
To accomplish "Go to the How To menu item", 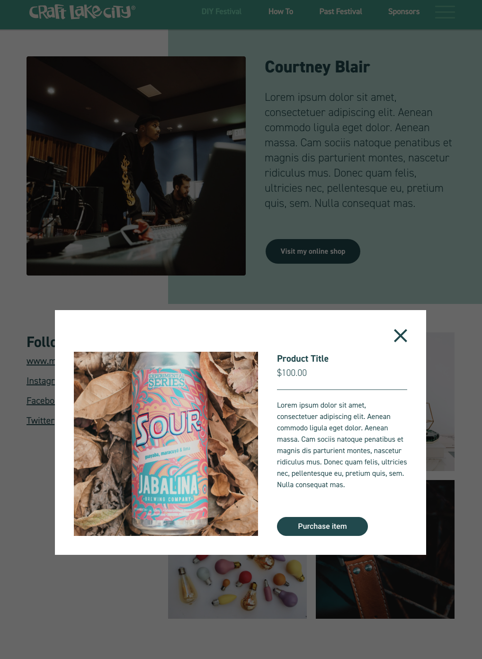I will tap(281, 11).
